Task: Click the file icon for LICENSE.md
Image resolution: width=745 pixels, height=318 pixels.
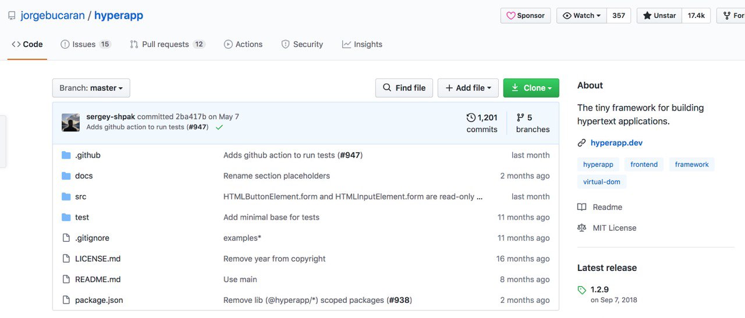Action: click(x=66, y=259)
